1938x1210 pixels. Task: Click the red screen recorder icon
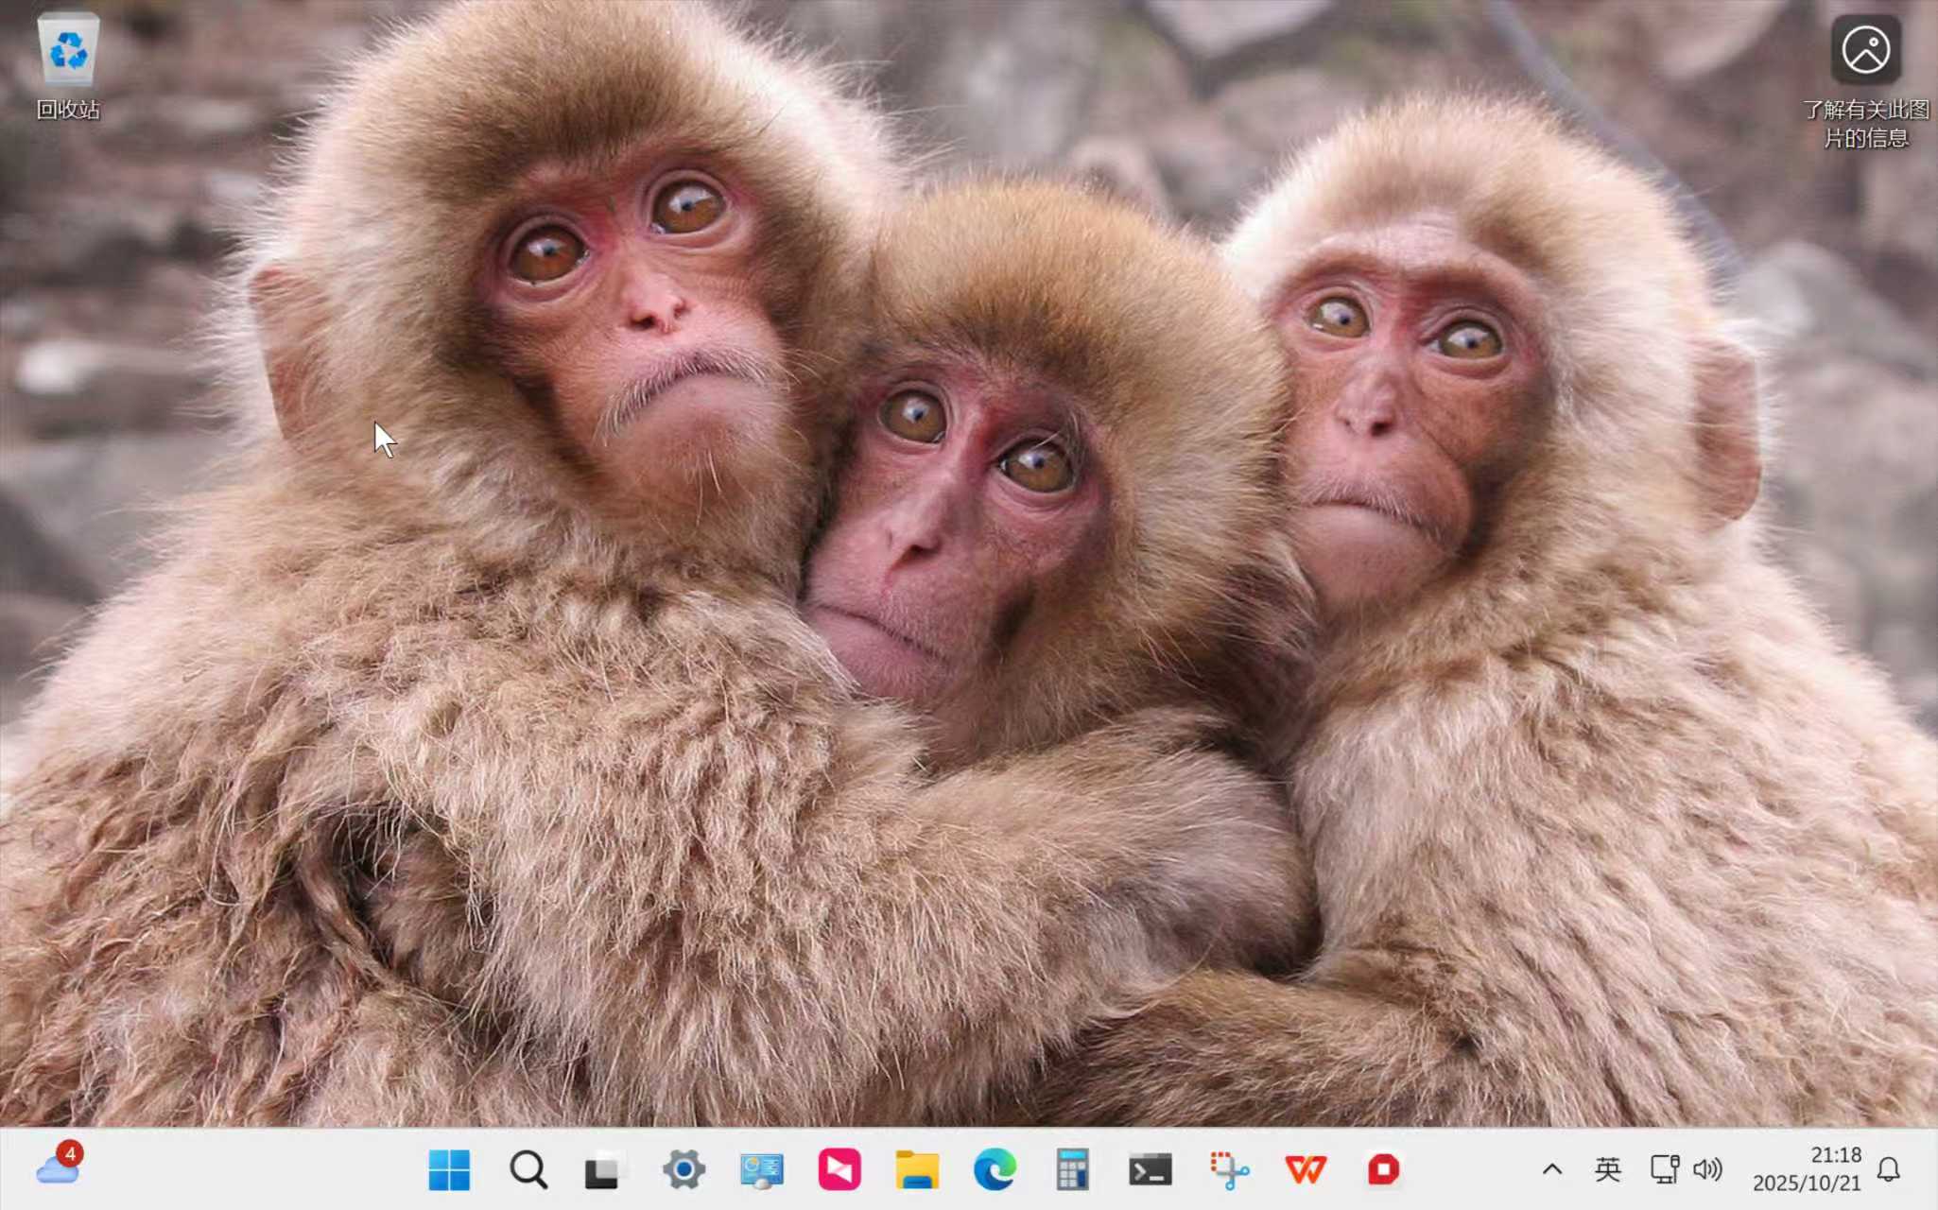click(x=1383, y=1170)
